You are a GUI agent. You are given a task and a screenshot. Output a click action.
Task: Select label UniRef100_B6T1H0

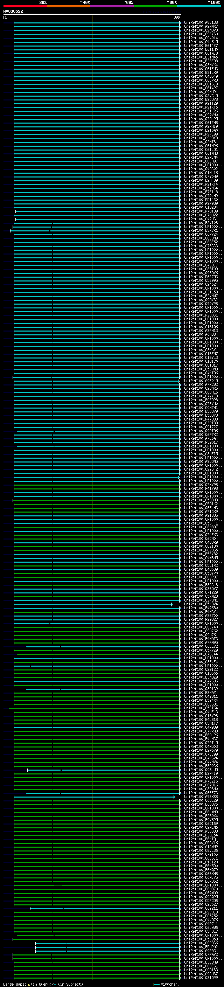[x=201, y=49]
